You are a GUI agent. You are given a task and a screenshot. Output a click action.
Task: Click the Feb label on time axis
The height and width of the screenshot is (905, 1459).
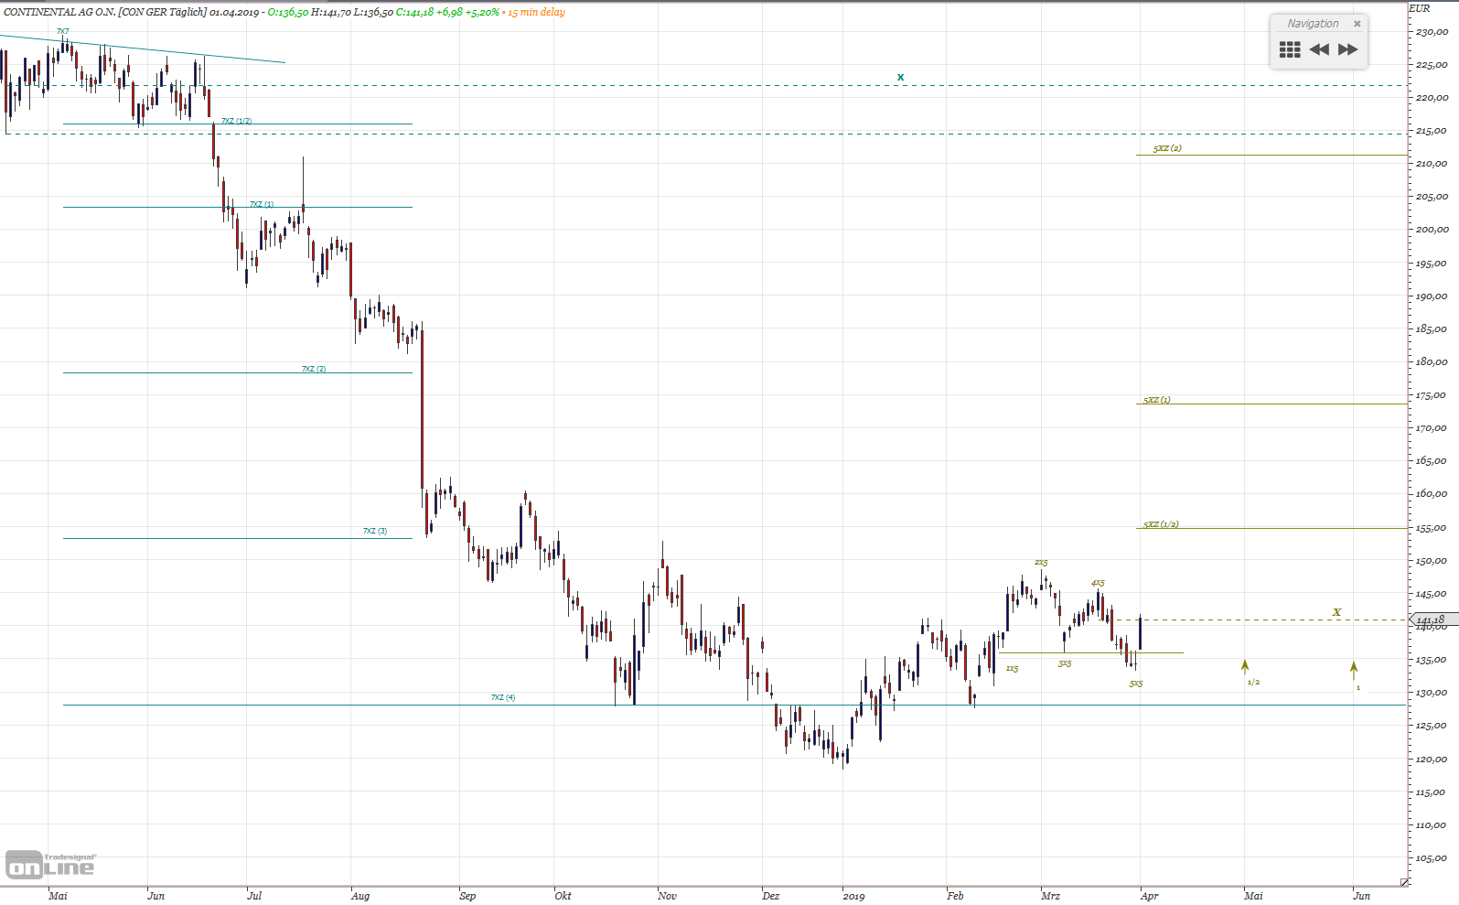[x=955, y=896]
